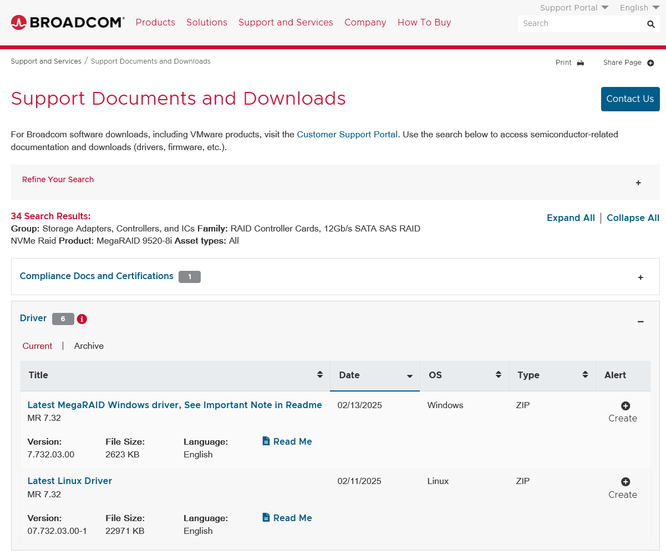The height and width of the screenshot is (556, 666).
Task: Click the Share Page plus icon
Action: (650, 63)
